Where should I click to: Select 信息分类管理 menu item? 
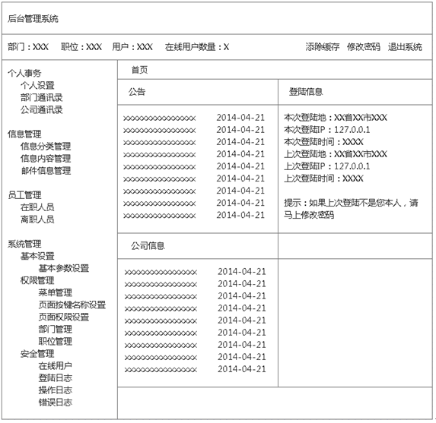(x=46, y=147)
